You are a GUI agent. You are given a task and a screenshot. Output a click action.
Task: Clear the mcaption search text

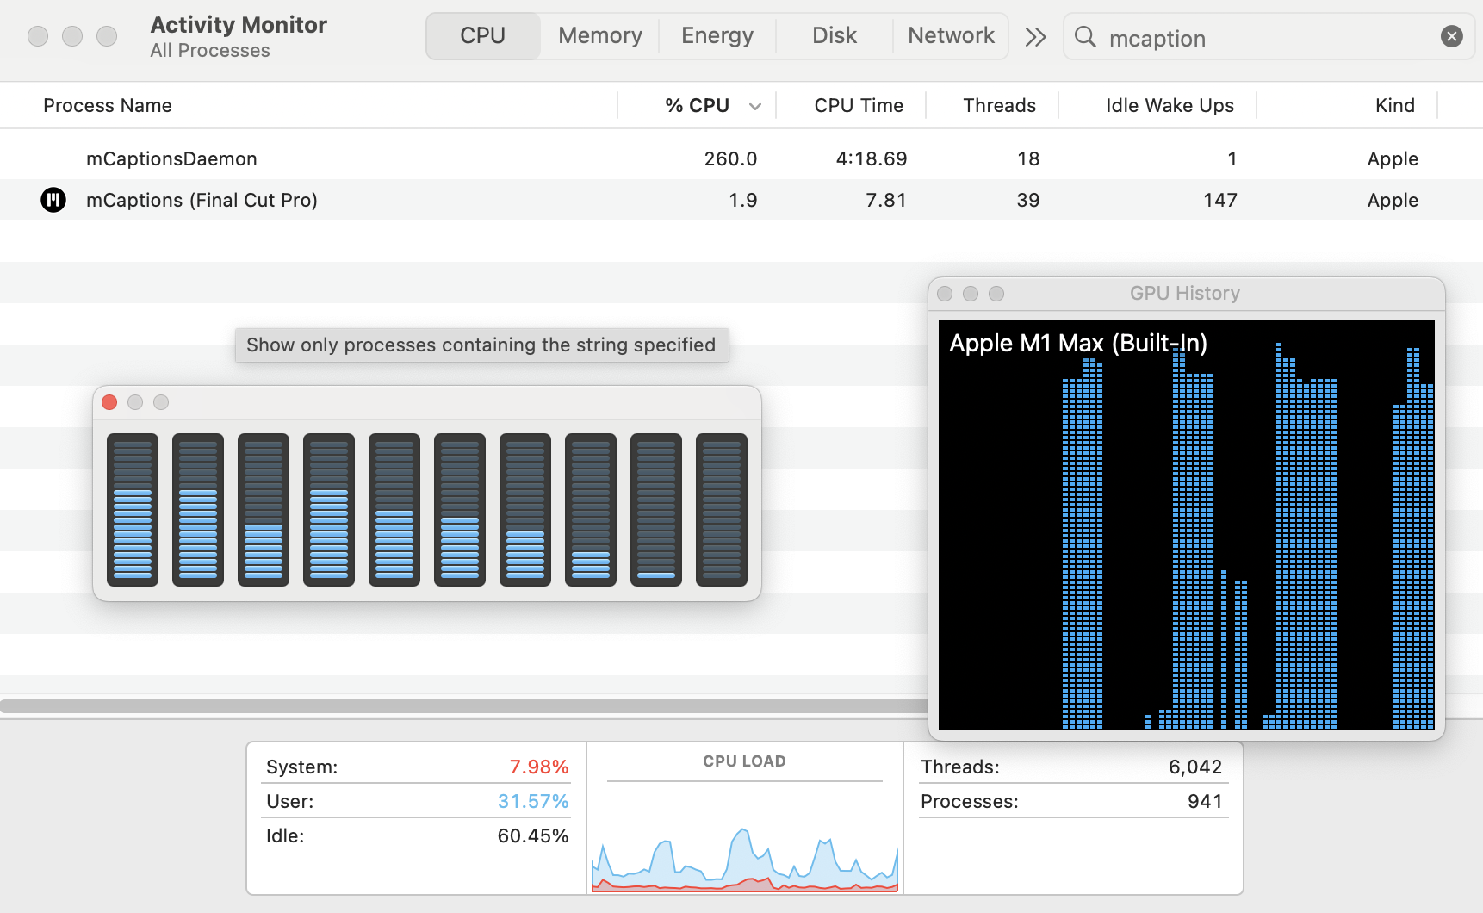pos(1451,36)
